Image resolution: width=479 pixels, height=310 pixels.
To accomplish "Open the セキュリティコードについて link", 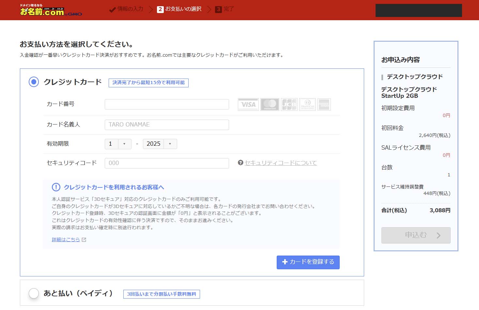I will [281, 163].
